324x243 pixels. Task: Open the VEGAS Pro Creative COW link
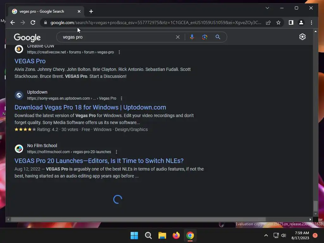30,61
